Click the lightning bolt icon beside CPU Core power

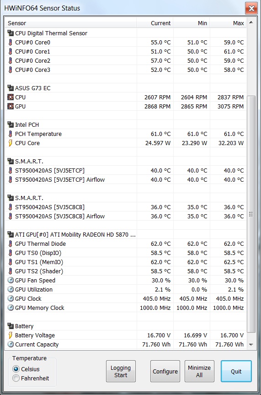point(11,143)
